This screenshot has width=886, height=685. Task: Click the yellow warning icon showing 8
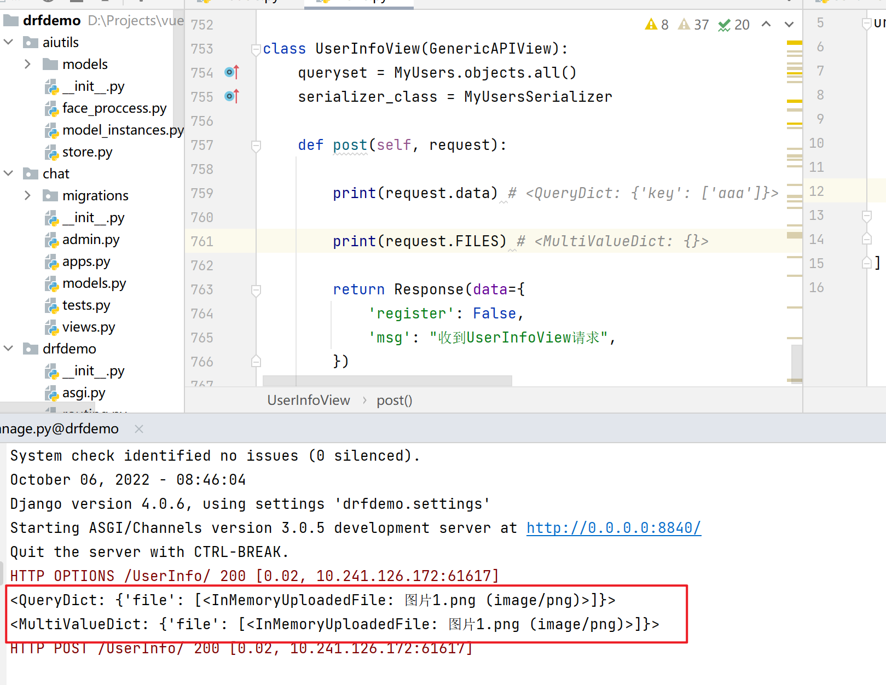656,25
